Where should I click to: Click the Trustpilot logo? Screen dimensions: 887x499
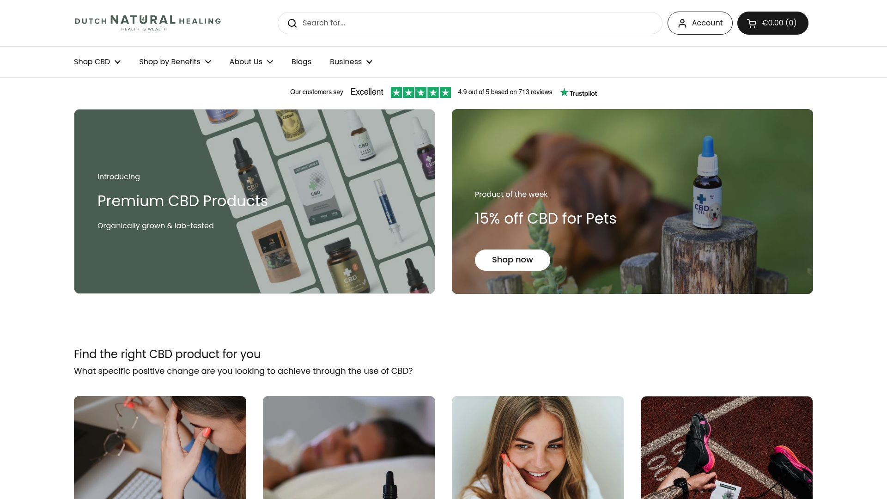coord(578,93)
